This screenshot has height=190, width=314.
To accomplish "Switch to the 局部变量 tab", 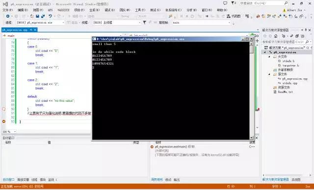I will [23, 180].
